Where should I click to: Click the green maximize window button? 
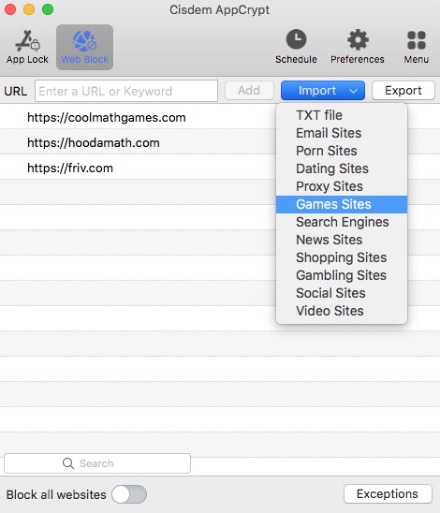(48, 9)
